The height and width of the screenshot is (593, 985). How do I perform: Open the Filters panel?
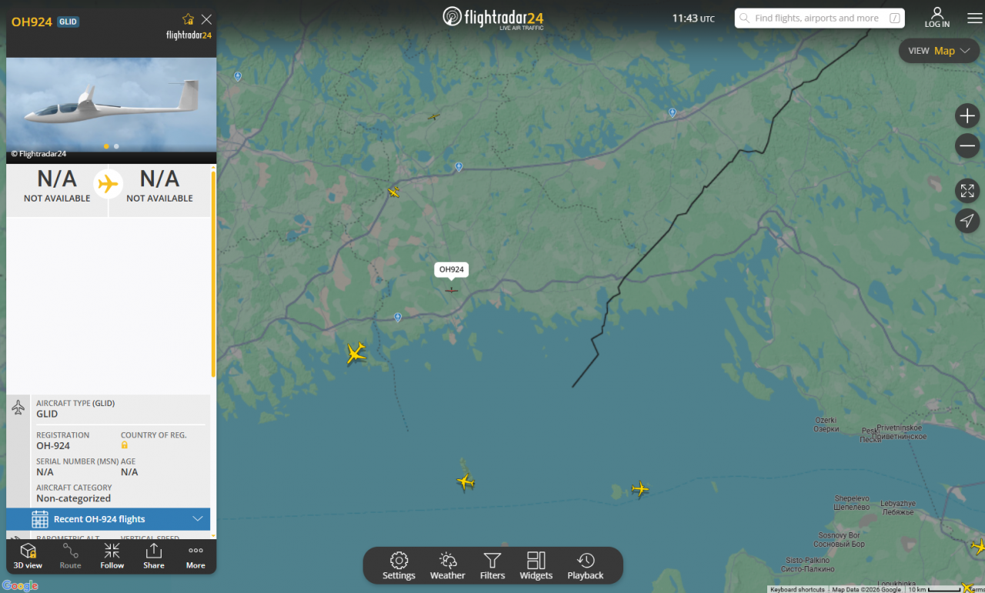(x=492, y=565)
